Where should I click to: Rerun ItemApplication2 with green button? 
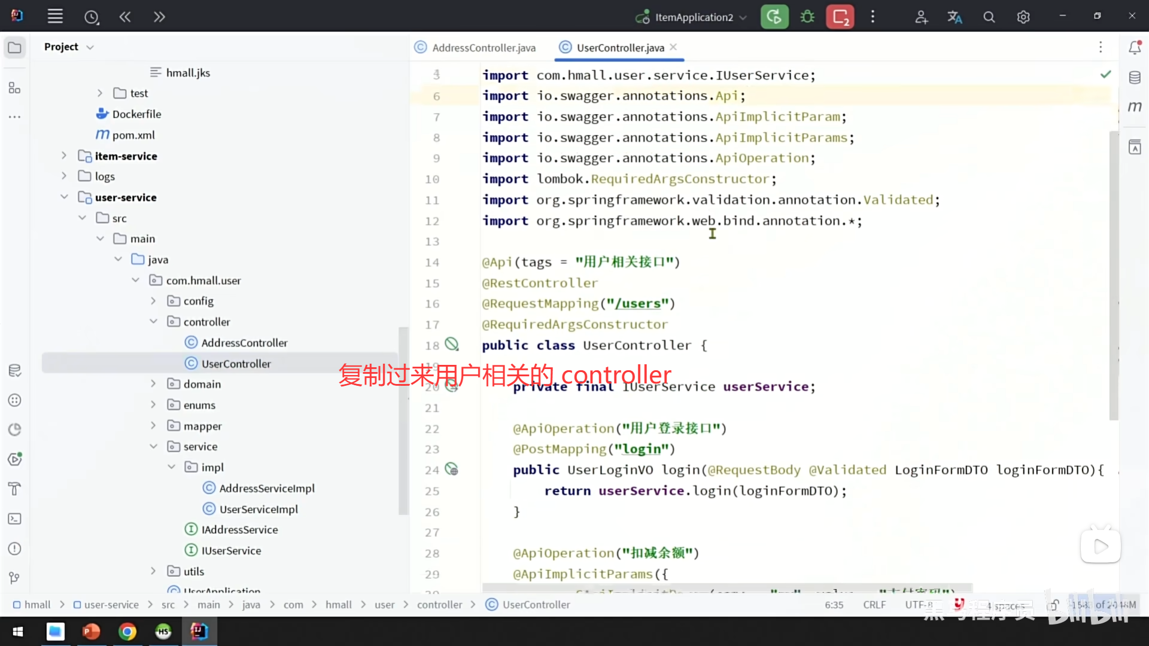[x=774, y=17]
